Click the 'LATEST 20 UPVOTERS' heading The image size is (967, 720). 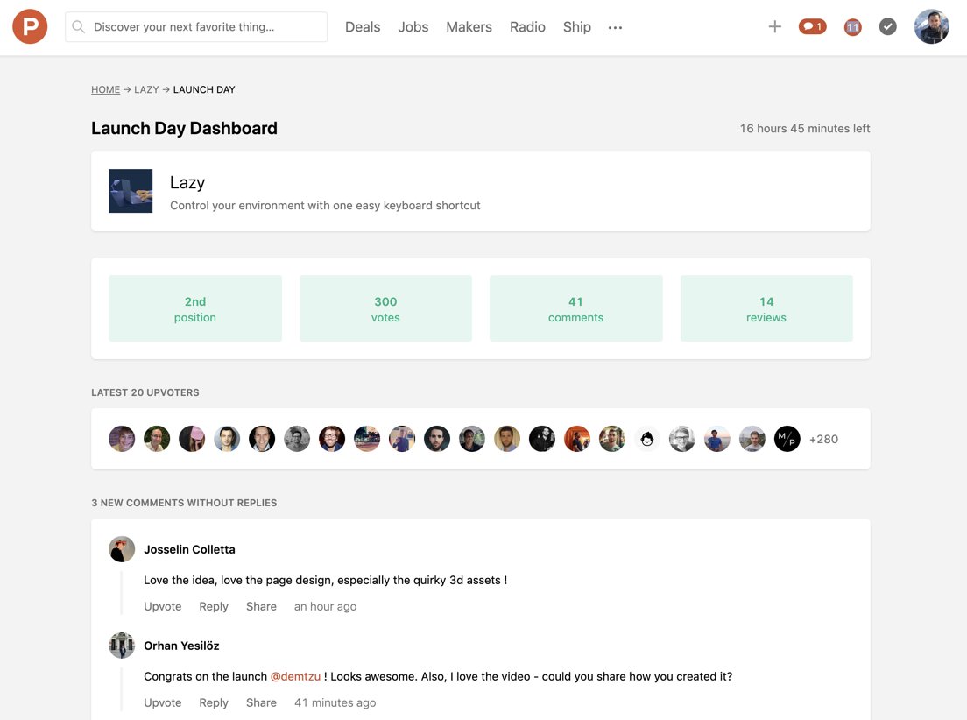point(145,392)
